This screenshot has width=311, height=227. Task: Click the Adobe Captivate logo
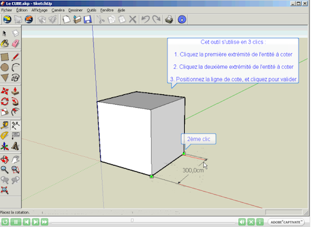tap(286, 222)
